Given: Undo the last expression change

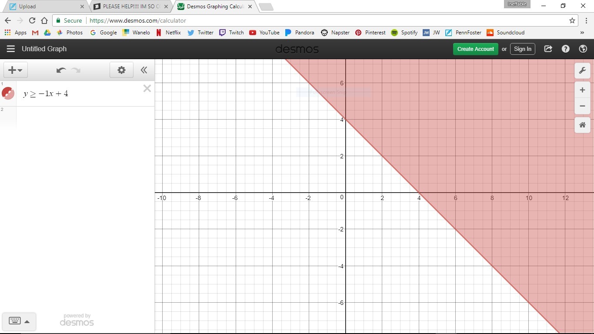Looking at the screenshot, I should pyautogui.click(x=61, y=70).
